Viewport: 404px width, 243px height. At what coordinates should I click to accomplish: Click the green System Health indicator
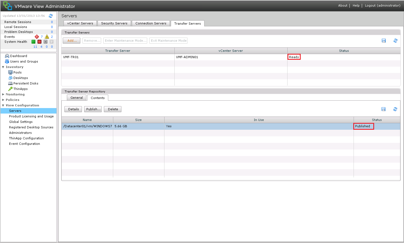(33, 42)
